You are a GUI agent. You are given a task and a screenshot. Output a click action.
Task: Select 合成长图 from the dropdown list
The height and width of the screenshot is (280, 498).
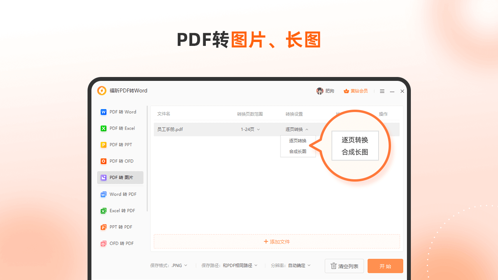pyautogui.click(x=298, y=152)
